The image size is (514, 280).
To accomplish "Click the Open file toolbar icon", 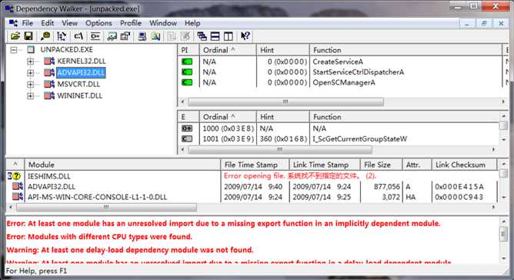I will [15, 36].
